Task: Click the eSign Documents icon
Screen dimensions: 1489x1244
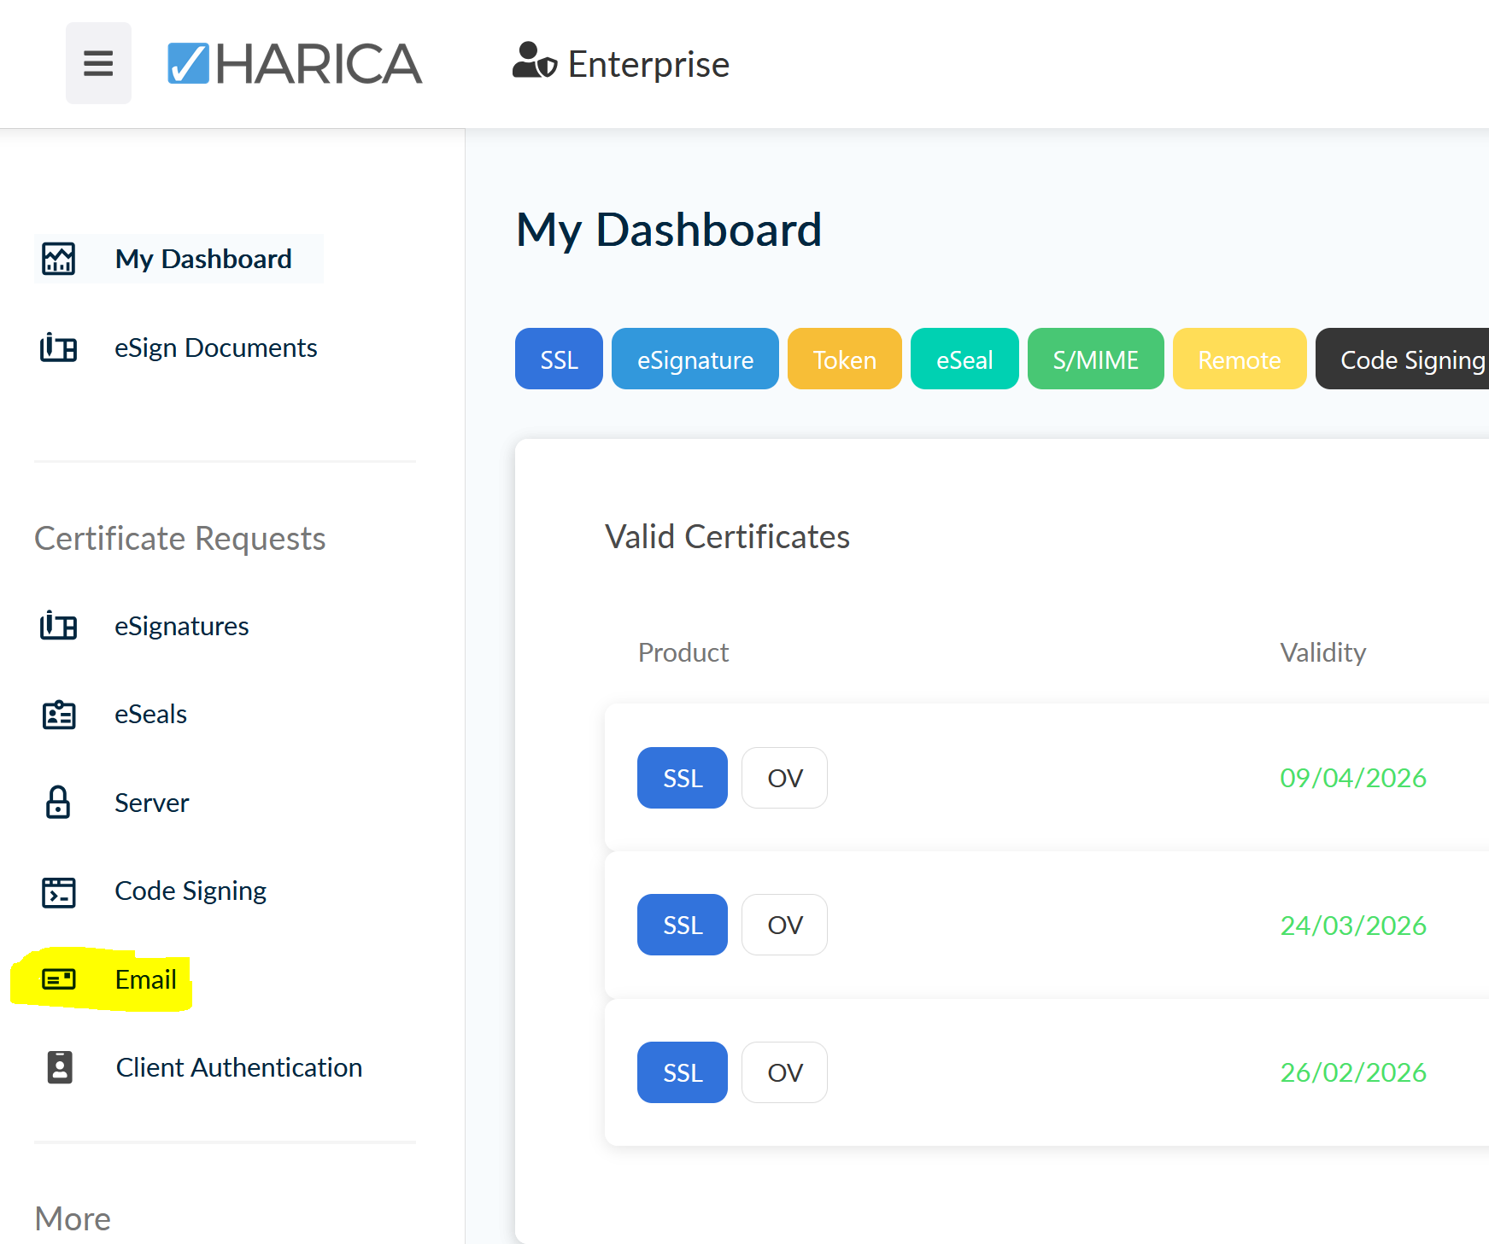Action: click(59, 348)
